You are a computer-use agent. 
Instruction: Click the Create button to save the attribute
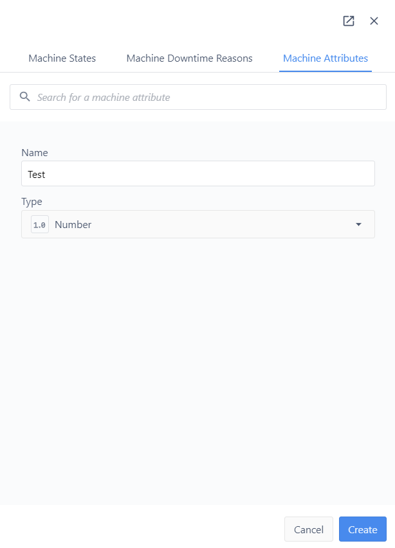pyautogui.click(x=362, y=529)
